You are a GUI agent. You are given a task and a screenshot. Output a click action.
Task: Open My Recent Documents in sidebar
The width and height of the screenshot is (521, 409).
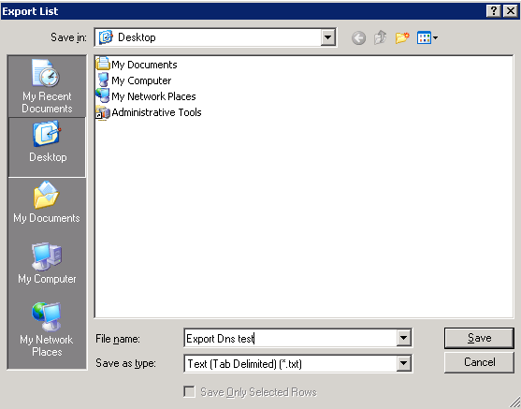click(x=47, y=86)
